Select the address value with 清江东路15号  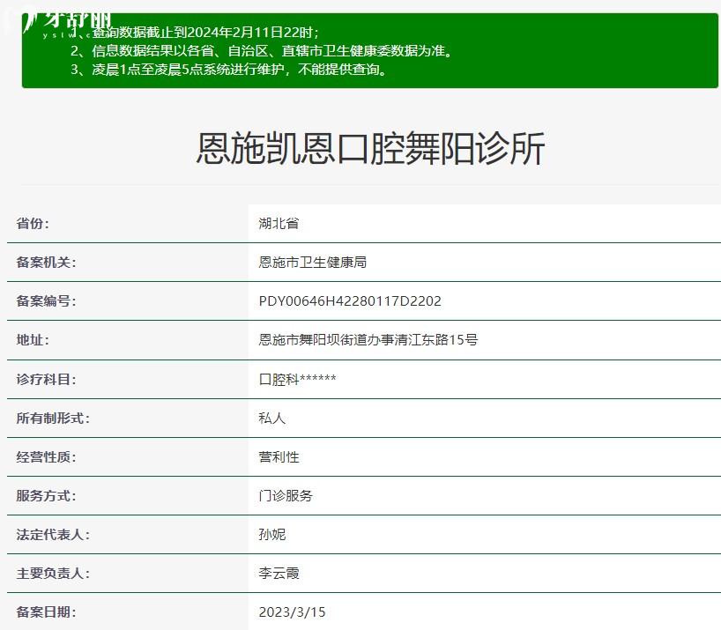pyautogui.click(x=368, y=340)
